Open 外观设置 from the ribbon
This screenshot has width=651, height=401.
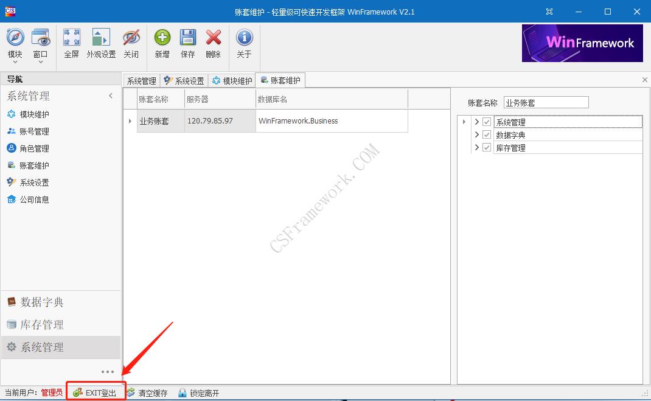click(x=101, y=43)
